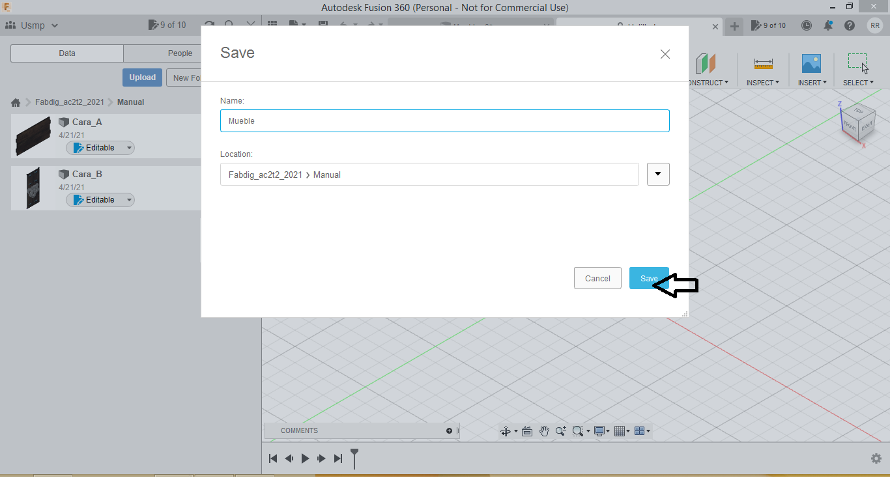Open the Help question mark icon
Image resolution: width=890 pixels, height=478 pixels.
pyautogui.click(x=850, y=25)
